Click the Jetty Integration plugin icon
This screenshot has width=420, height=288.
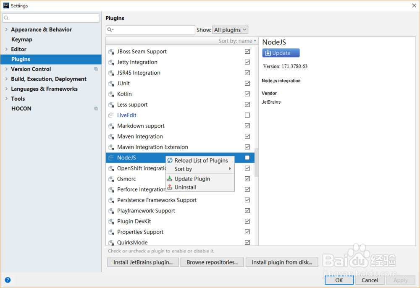pyautogui.click(x=111, y=63)
